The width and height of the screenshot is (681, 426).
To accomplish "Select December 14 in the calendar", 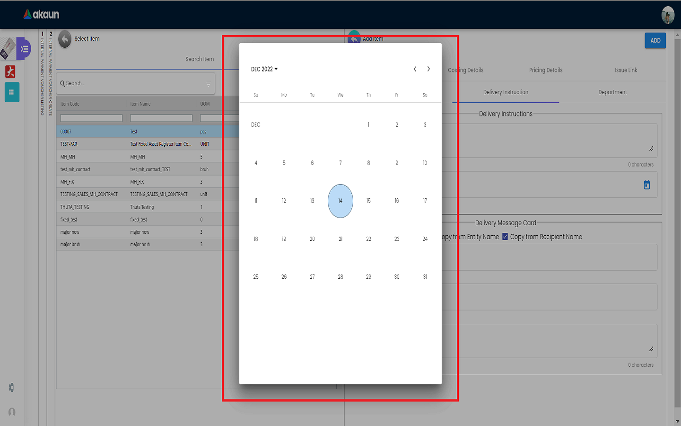I will pos(340,201).
